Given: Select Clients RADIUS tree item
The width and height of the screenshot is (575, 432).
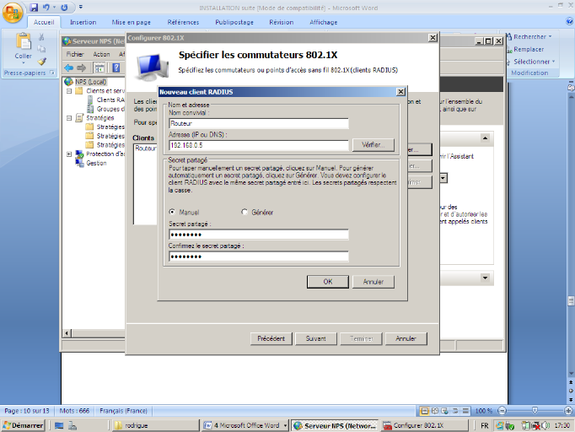Looking at the screenshot, I should click(x=110, y=100).
